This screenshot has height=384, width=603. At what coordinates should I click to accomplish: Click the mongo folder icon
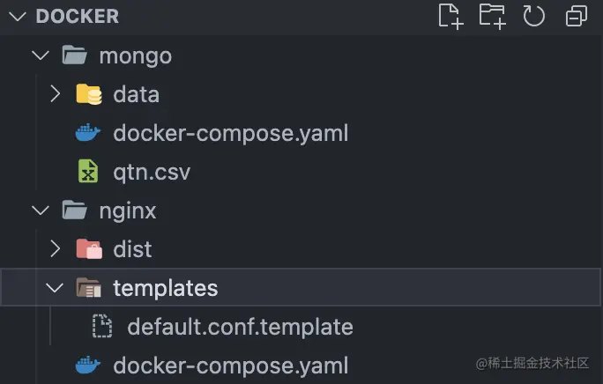(x=74, y=55)
